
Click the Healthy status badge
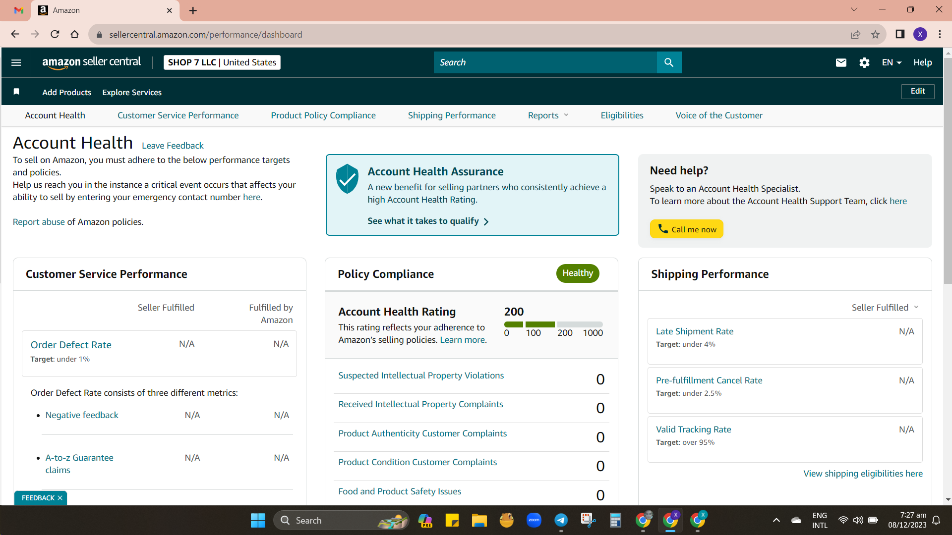578,273
